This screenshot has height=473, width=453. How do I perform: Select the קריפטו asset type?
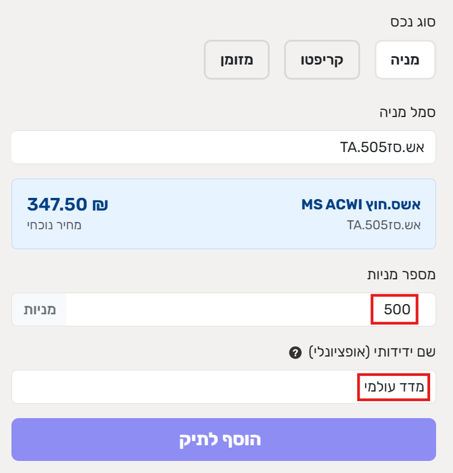point(322,60)
